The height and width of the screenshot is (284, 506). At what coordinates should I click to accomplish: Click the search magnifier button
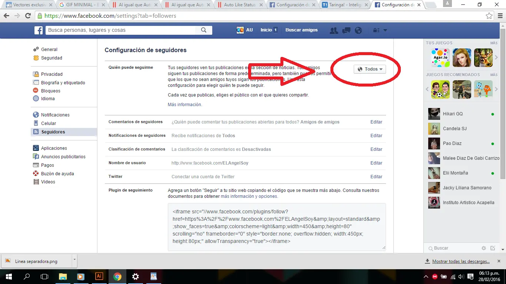203,30
